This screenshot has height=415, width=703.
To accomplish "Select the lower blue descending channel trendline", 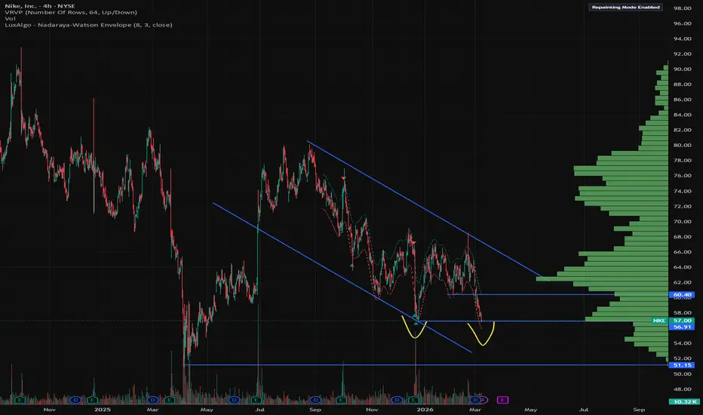I will click(342, 278).
